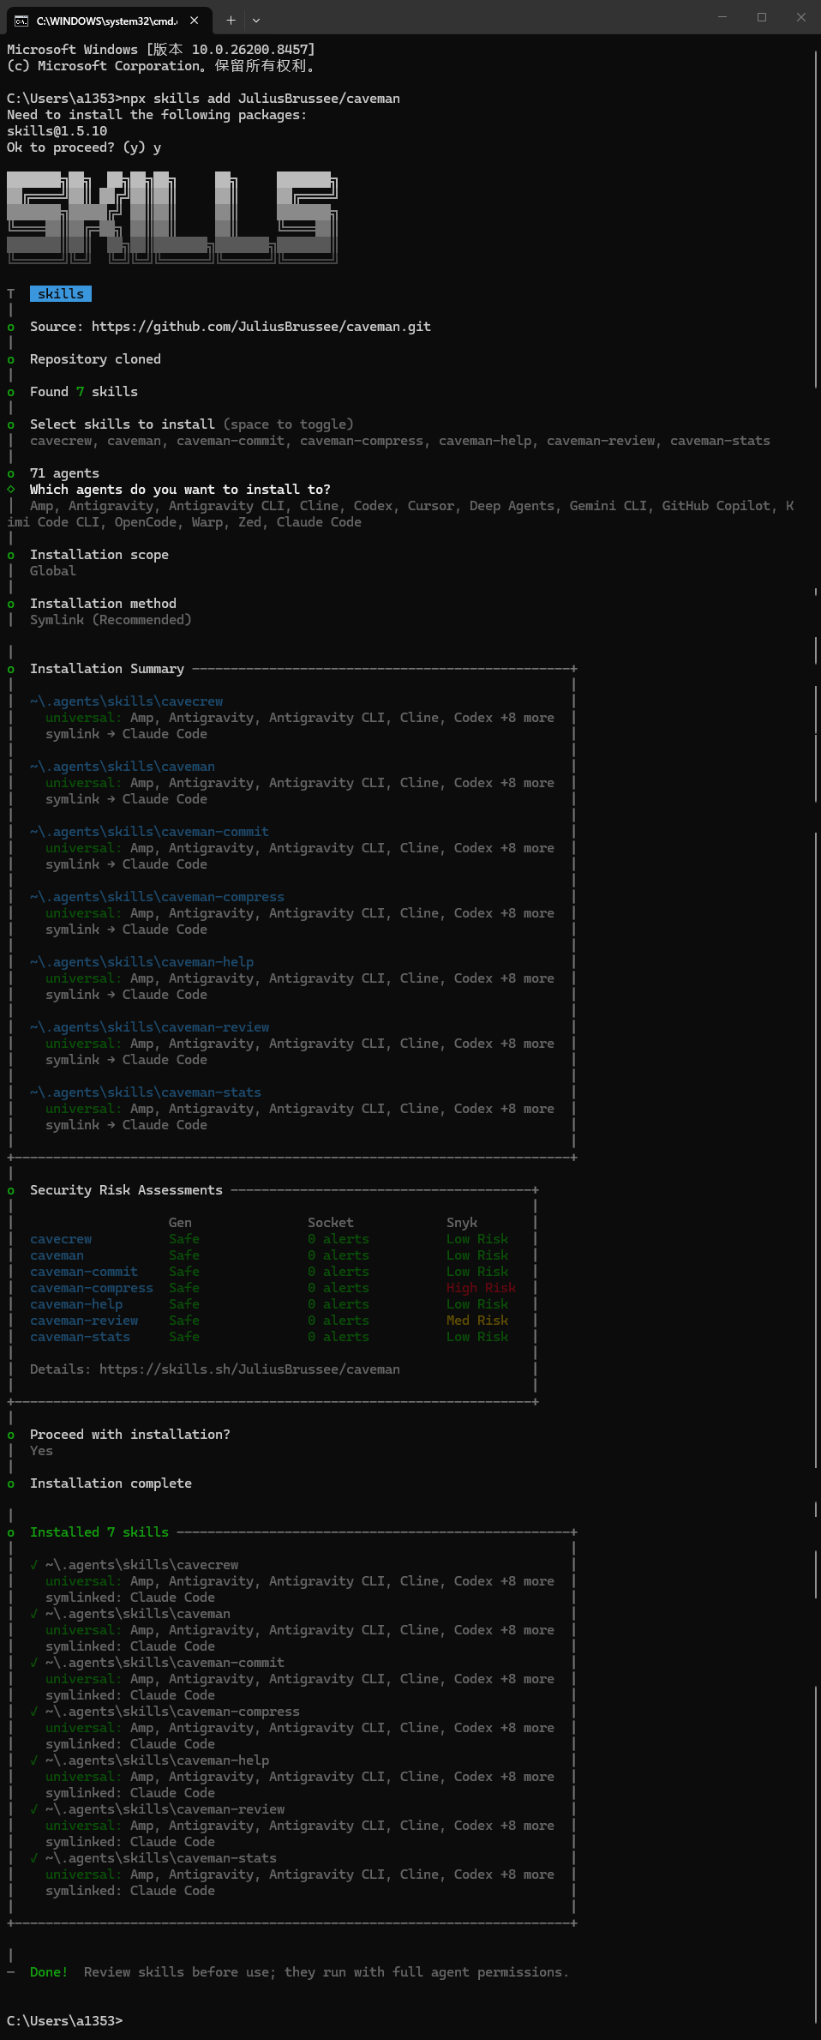Open a new terminal tab

(231, 21)
